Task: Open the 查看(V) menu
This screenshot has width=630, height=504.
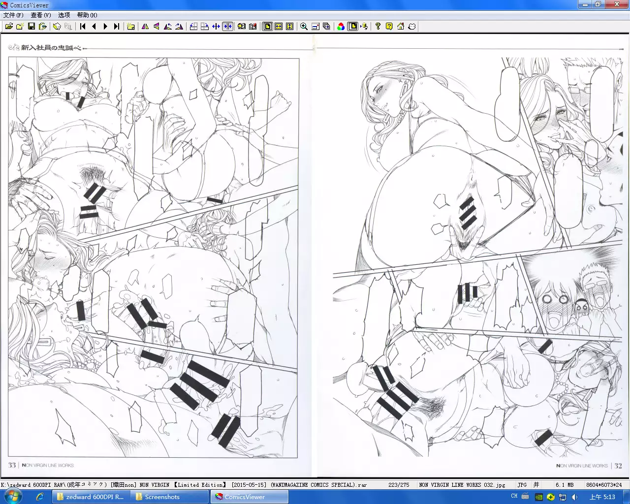Action: pos(41,15)
